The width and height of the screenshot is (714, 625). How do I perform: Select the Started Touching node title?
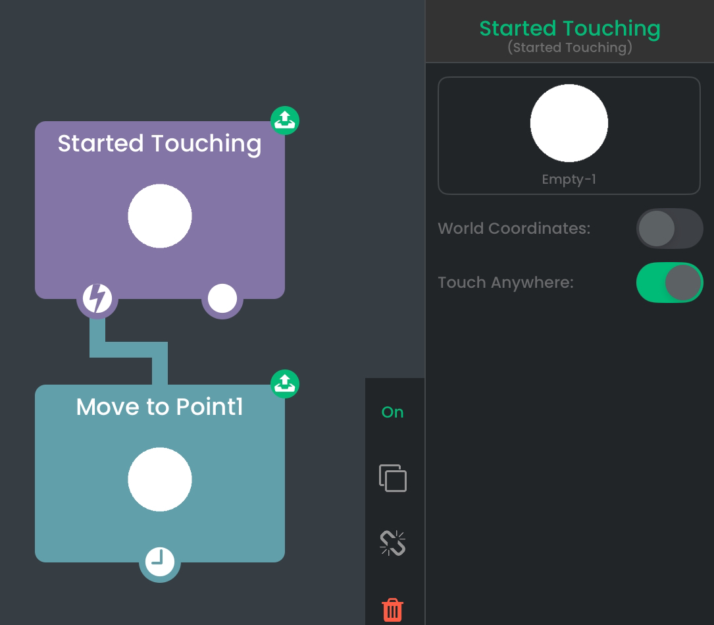pos(159,144)
